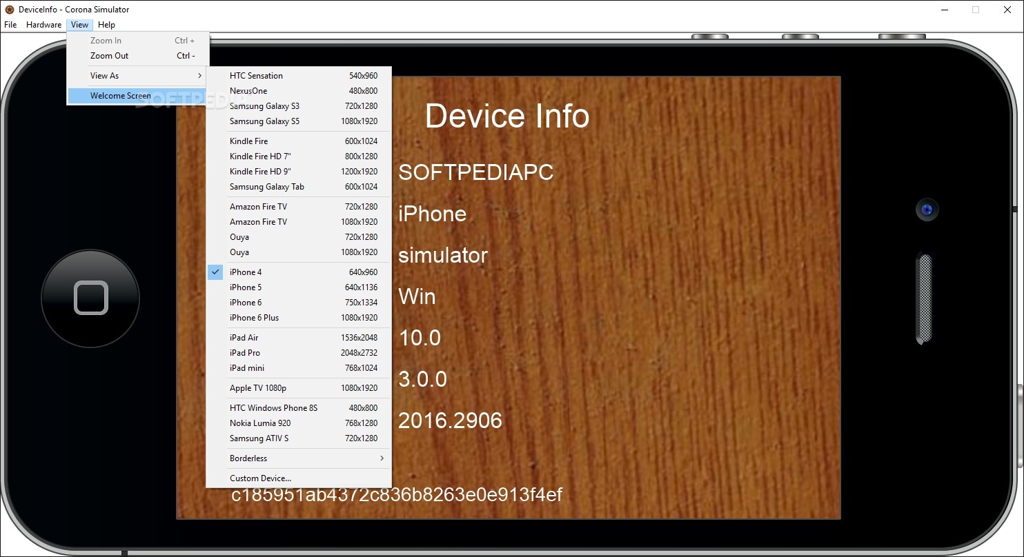The height and width of the screenshot is (557, 1024).
Task: Open the File menu
Action: click(10, 25)
